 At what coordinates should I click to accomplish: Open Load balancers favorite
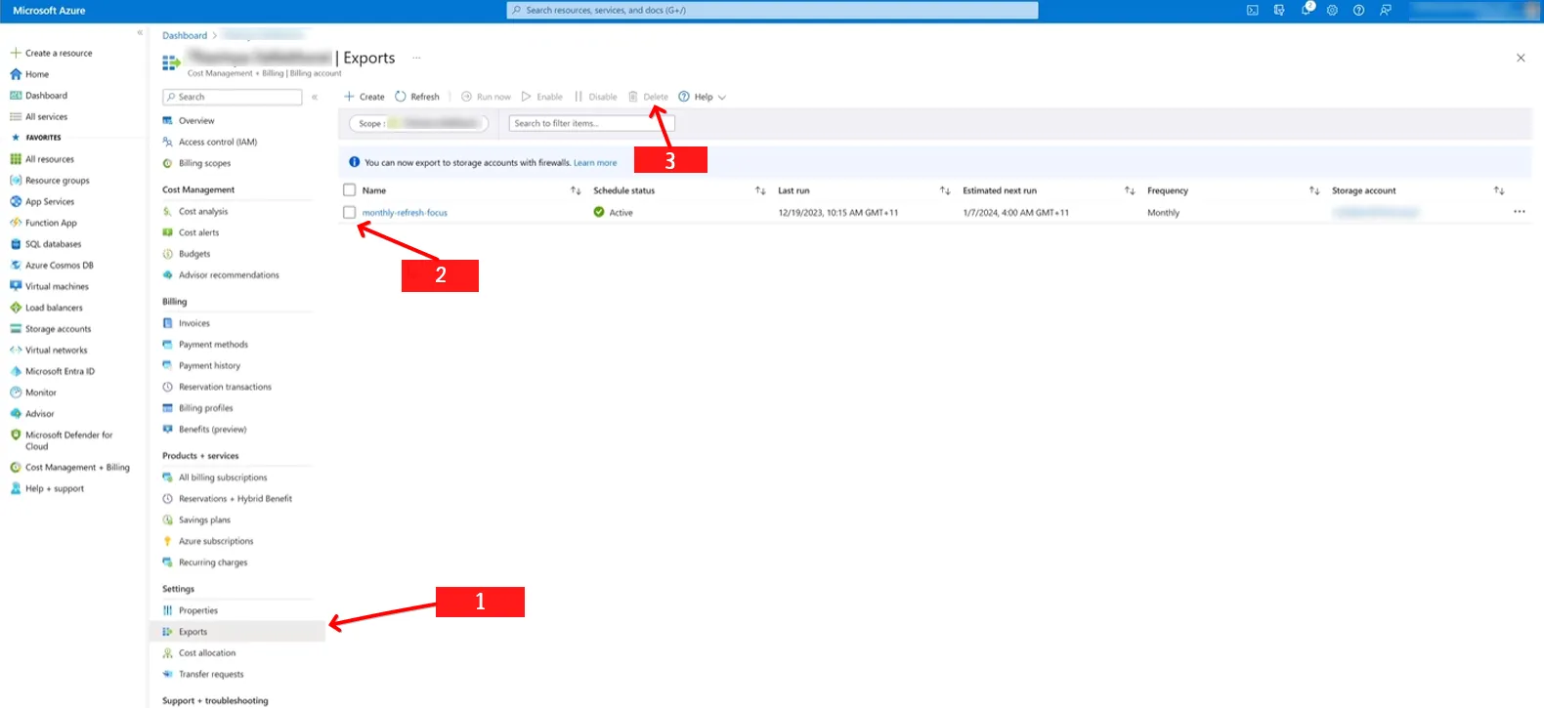tap(54, 308)
